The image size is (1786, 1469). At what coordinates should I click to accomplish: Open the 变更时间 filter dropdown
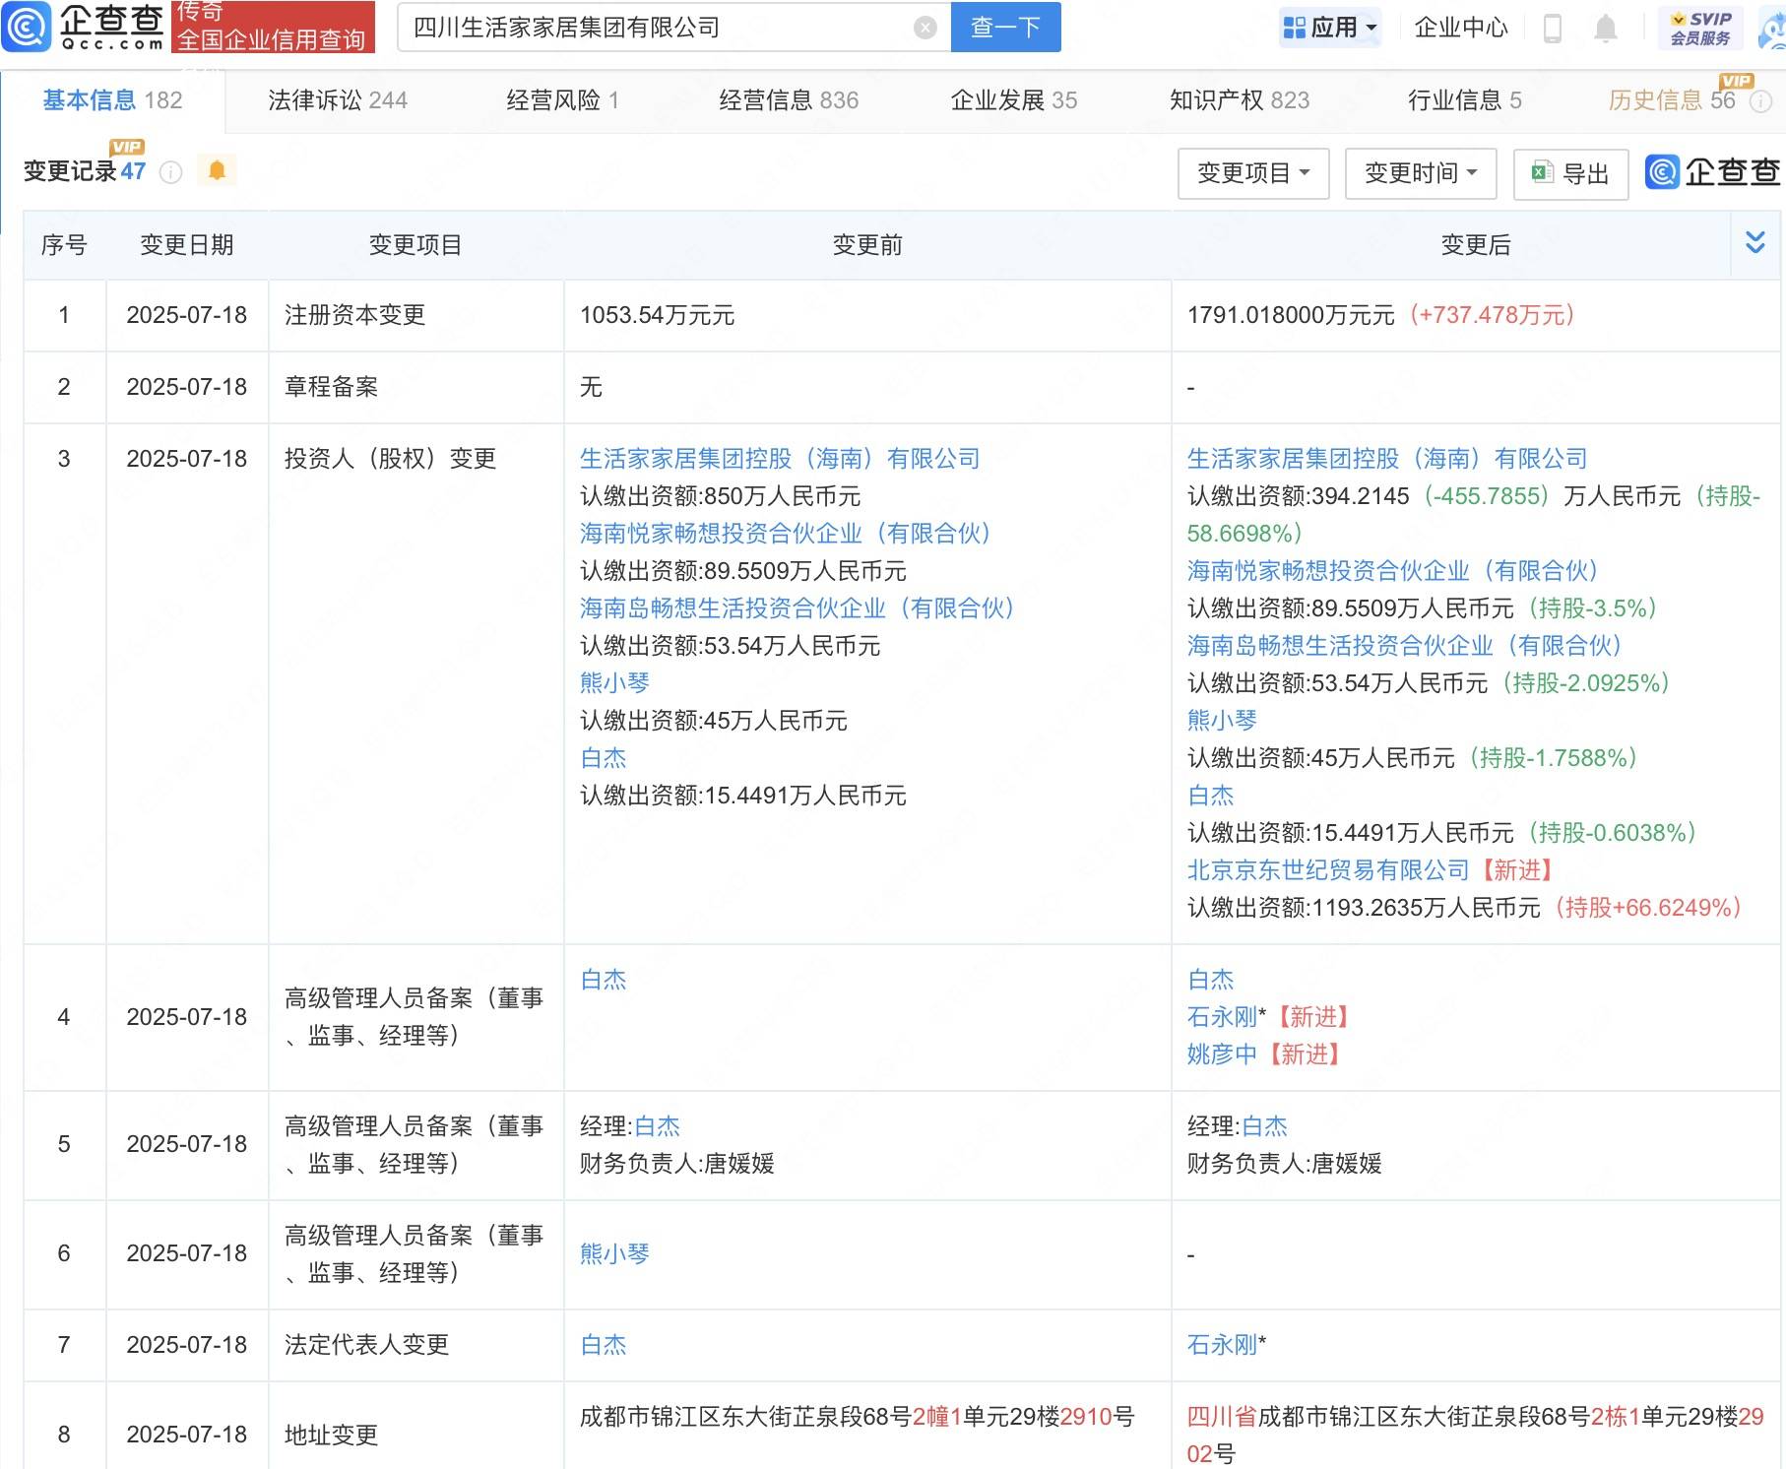click(1420, 173)
